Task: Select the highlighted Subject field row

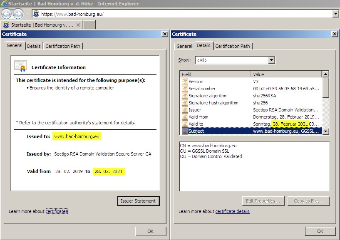Action: (251, 131)
